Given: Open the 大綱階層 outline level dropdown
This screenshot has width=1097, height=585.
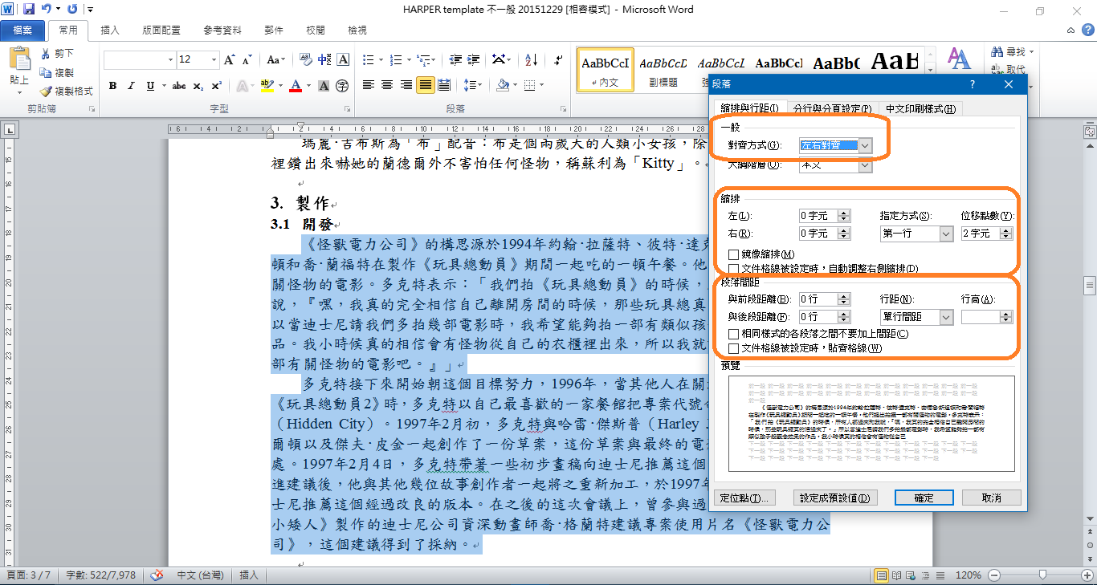Looking at the screenshot, I should [865, 165].
